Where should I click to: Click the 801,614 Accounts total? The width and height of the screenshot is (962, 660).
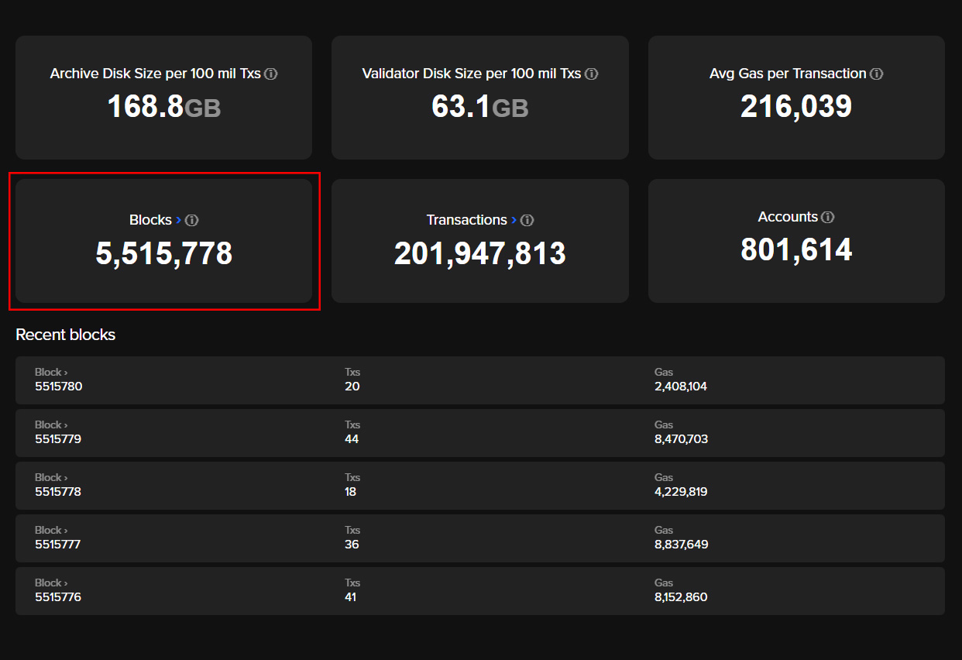click(x=795, y=249)
